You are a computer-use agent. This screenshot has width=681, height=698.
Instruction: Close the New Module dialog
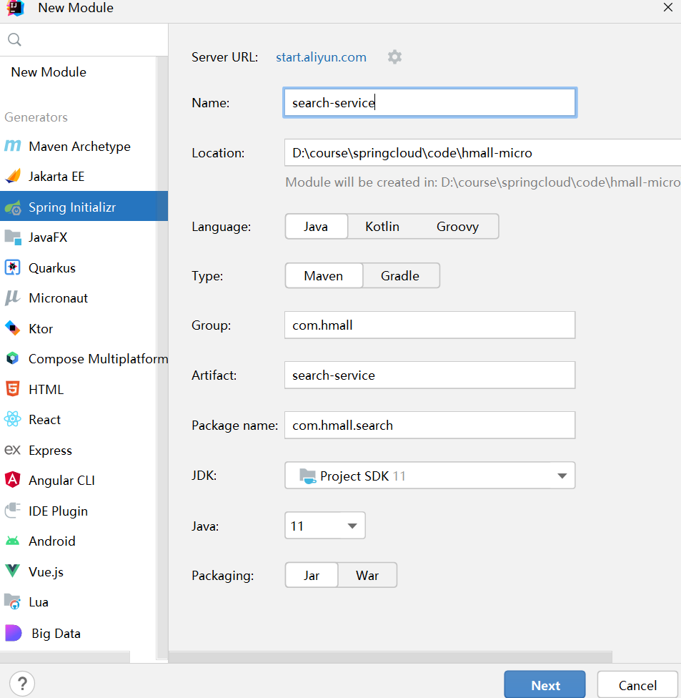coord(667,8)
